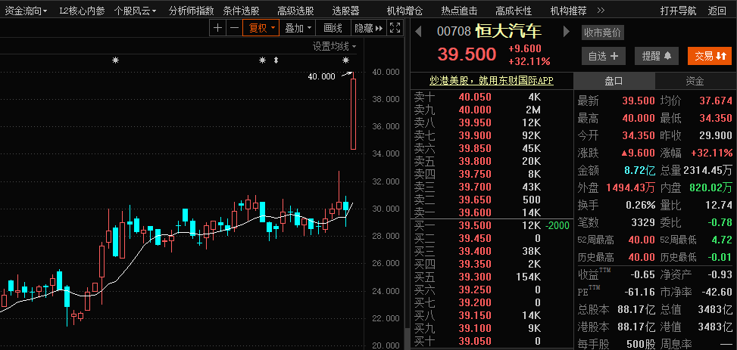Image resolution: width=737 pixels, height=350 pixels.
Task: Open 机构推荐 menu item
Action: click(568, 11)
